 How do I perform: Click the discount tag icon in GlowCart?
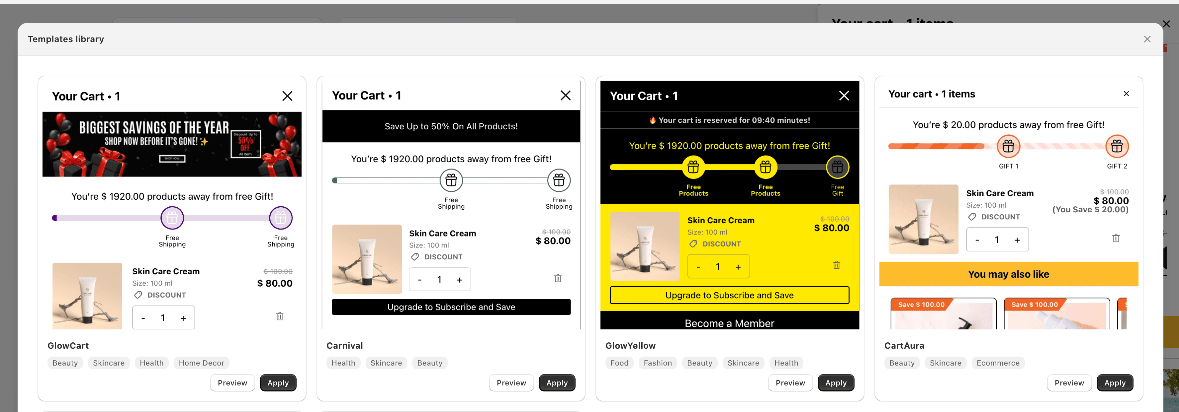(x=138, y=295)
